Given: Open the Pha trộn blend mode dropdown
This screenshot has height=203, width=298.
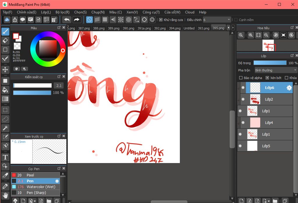Looking at the screenshot, I should [276, 70].
